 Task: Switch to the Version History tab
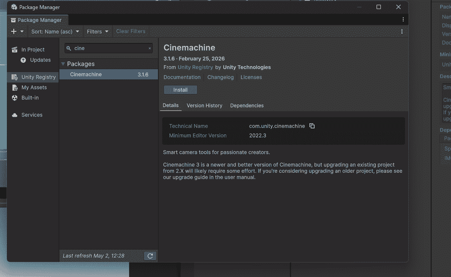[204, 106]
